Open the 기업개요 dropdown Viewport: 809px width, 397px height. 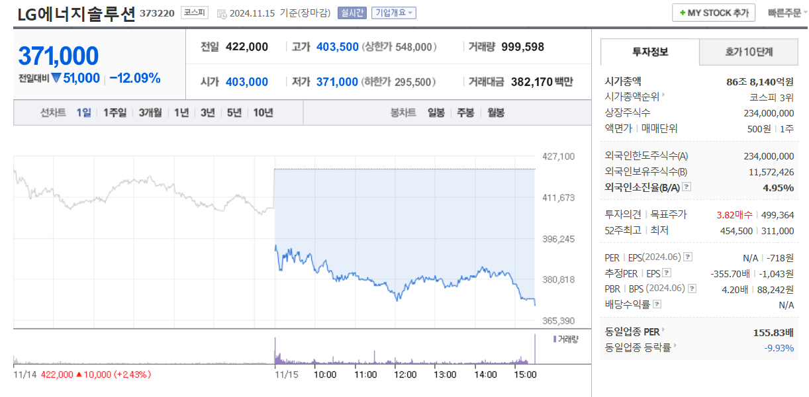tap(394, 13)
